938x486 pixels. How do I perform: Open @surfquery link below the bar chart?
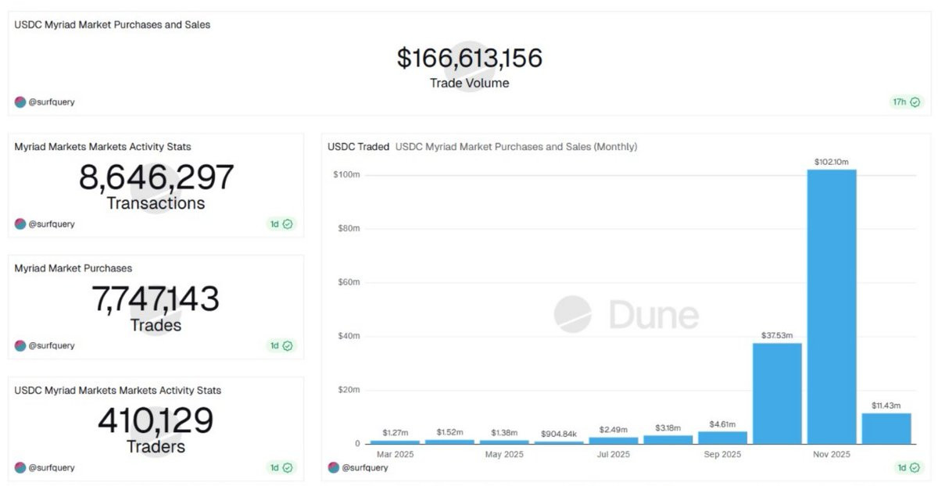(x=364, y=467)
